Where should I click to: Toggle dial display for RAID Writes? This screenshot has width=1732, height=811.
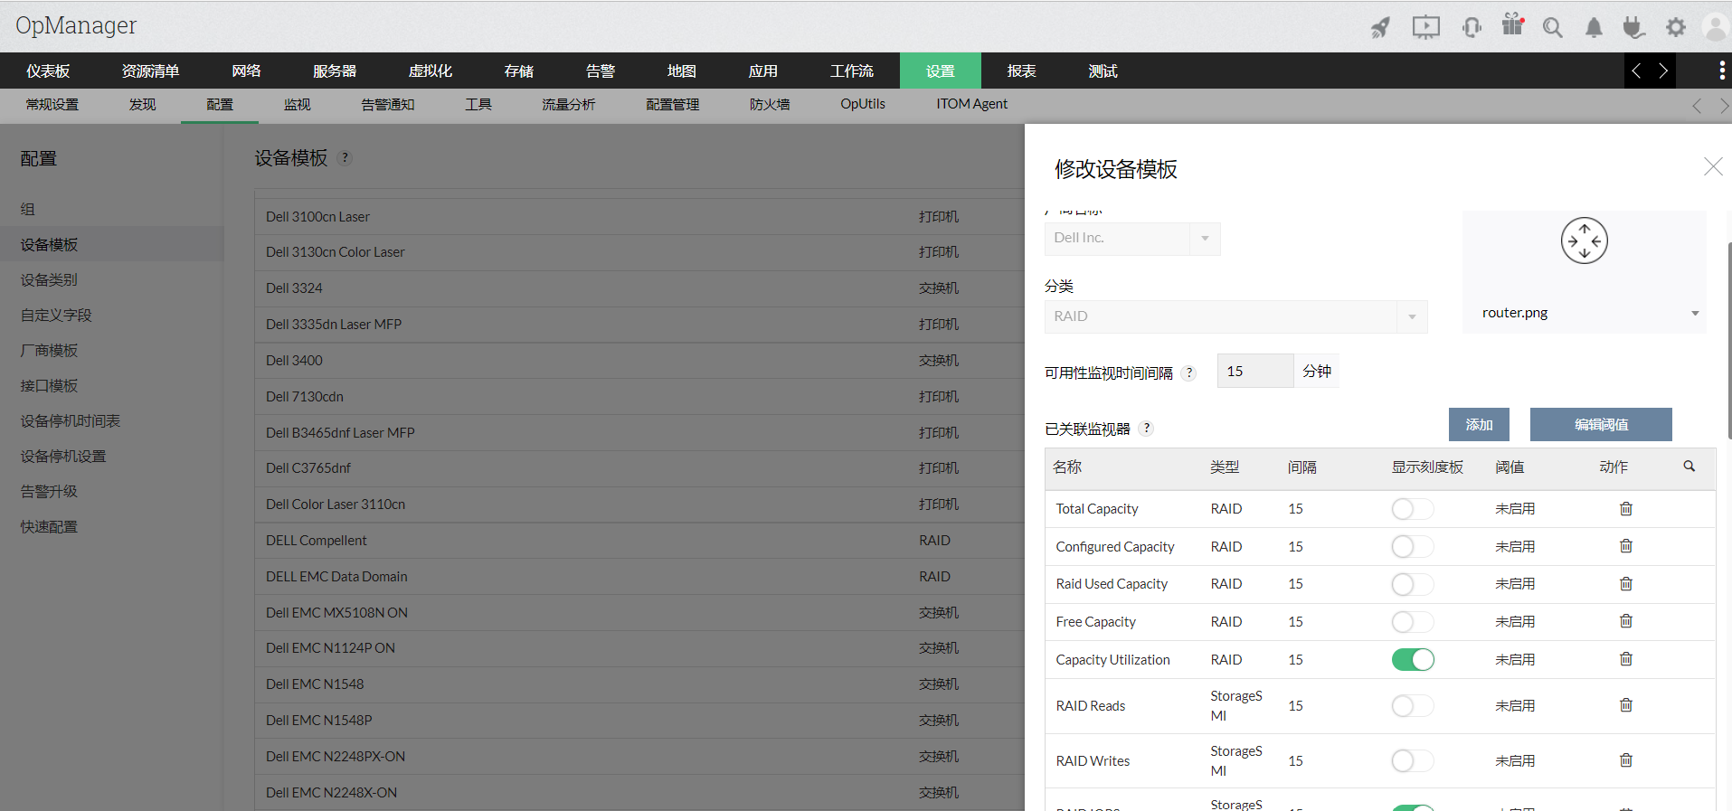[x=1413, y=761]
